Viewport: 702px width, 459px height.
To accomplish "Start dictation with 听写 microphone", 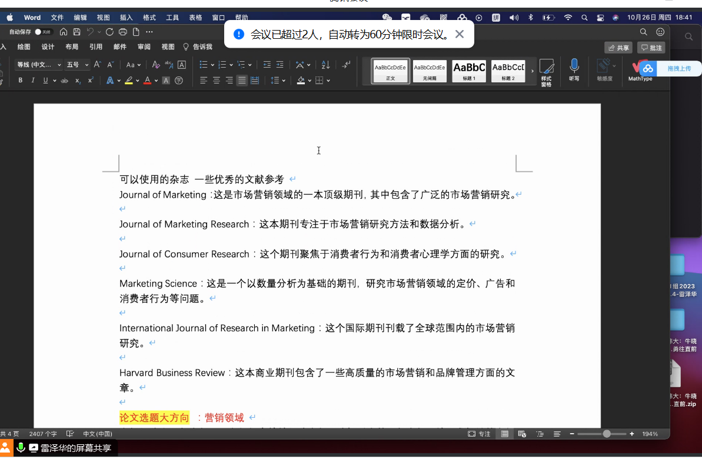I will [x=574, y=69].
